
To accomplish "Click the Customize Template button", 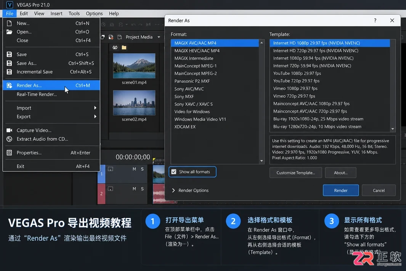I will point(296,173).
